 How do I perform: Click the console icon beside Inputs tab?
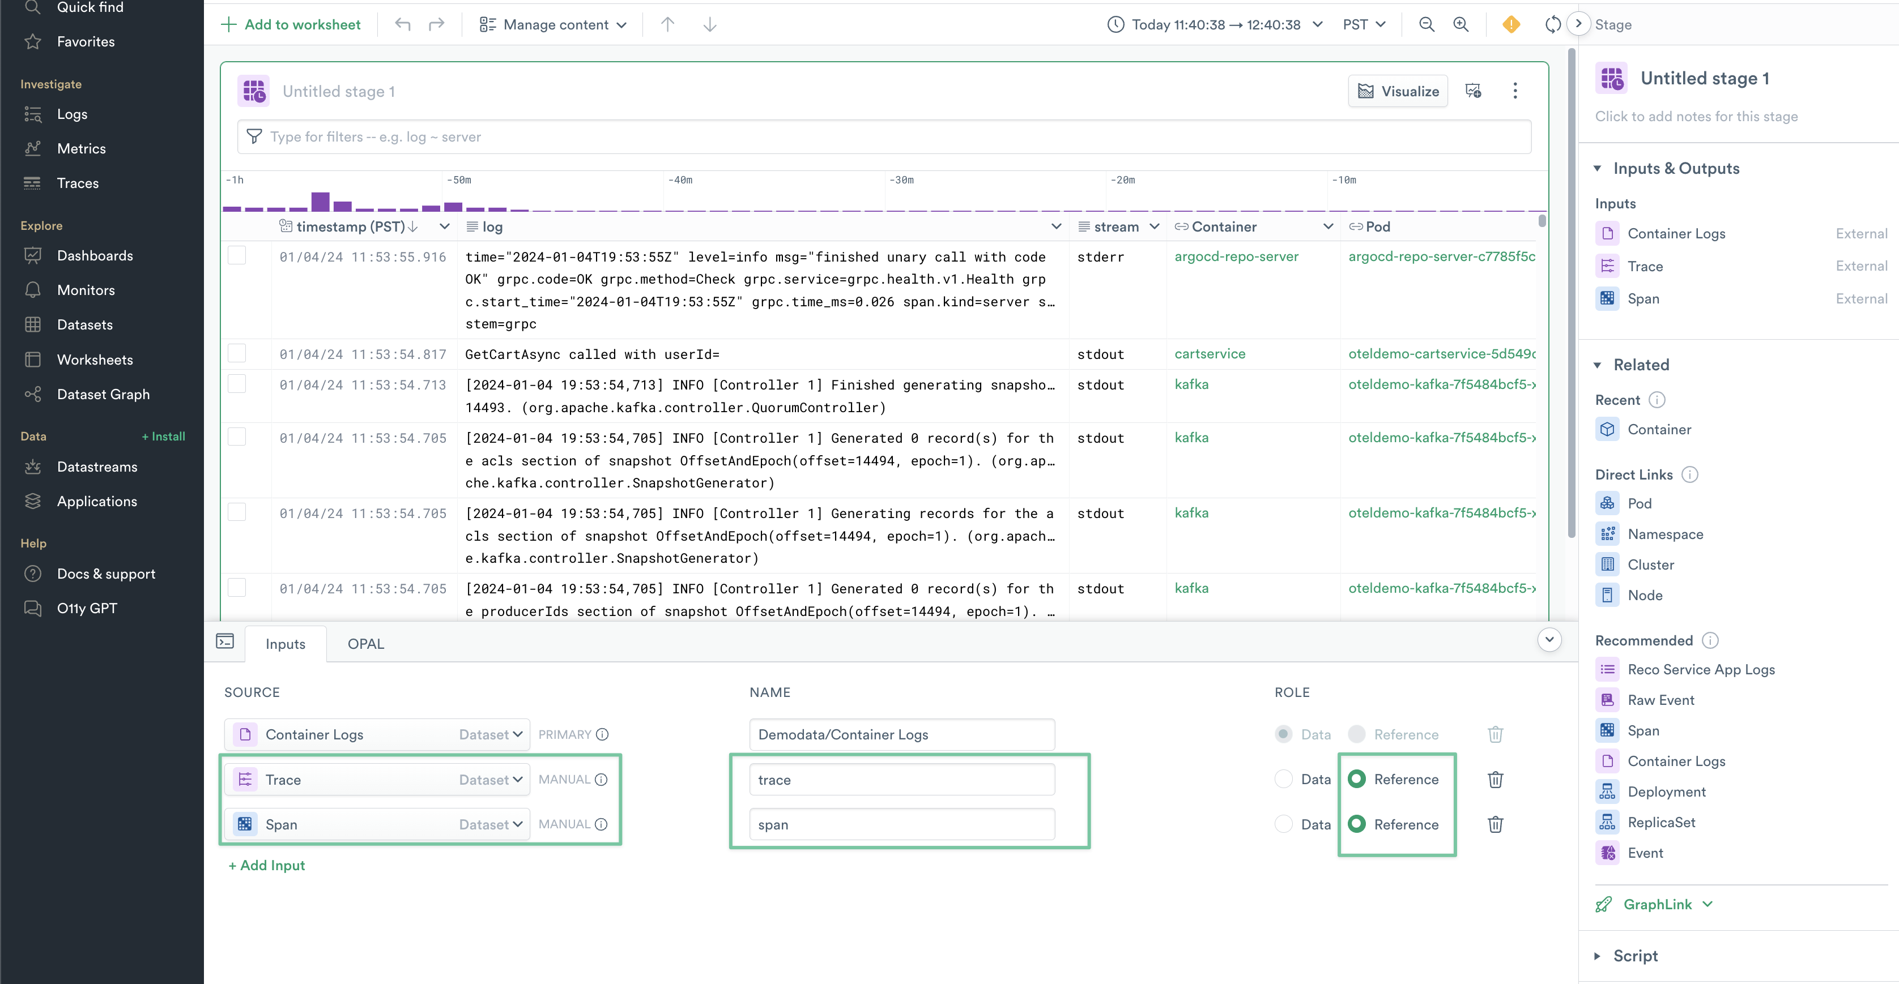[225, 641]
